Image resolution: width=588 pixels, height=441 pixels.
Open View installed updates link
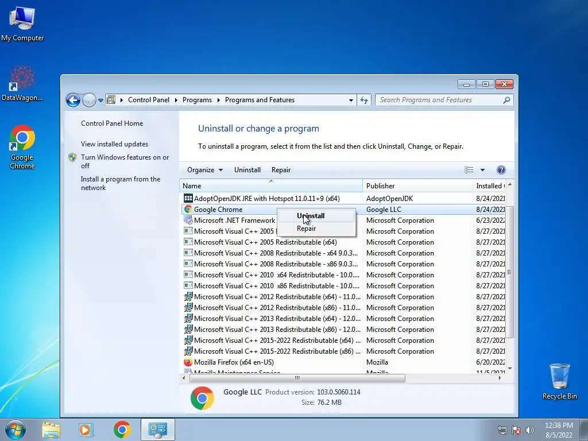pos(114,144)
